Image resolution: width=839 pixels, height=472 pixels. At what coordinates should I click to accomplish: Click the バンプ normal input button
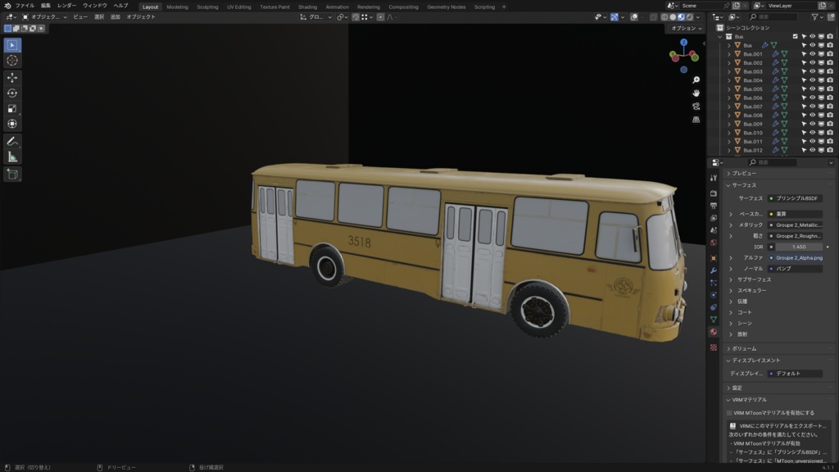tap(795, 269)
